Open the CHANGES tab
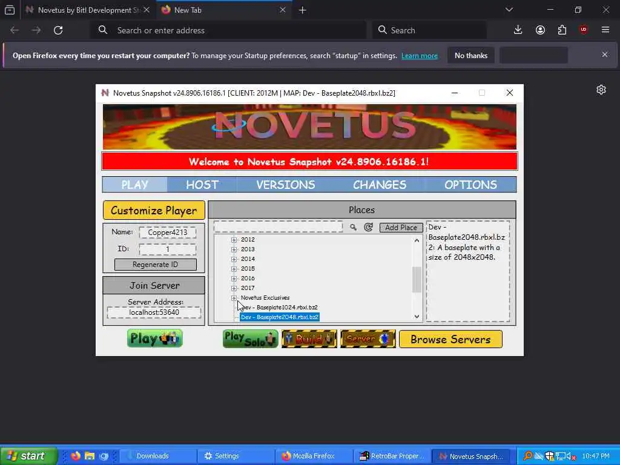Screen dimensions: 620x465 380,185
